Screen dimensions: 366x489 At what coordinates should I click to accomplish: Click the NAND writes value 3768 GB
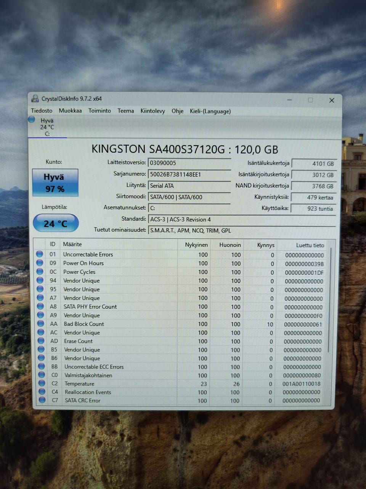point(314,186)
